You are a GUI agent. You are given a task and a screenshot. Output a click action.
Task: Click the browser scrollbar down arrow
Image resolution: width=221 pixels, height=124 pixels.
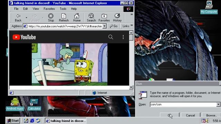(x=131, y=87)
